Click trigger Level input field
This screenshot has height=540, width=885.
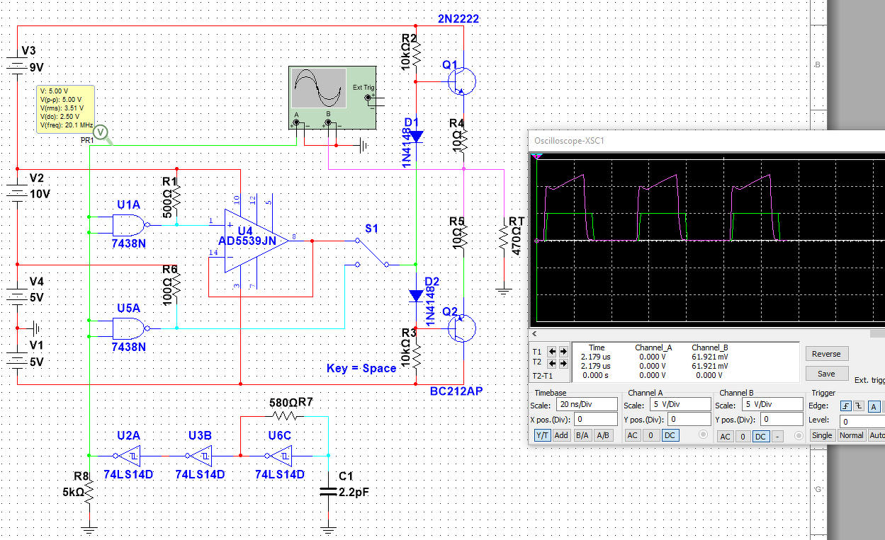tap(862, 421)
